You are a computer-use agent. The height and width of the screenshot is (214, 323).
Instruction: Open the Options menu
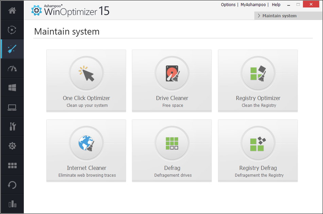[x=228, y=5]
